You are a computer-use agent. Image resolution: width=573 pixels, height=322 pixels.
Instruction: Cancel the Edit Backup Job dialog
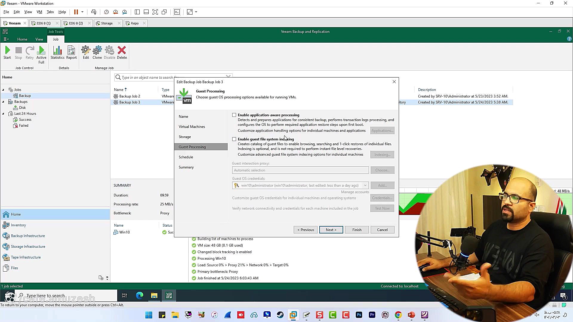click(x=382, y=230)
